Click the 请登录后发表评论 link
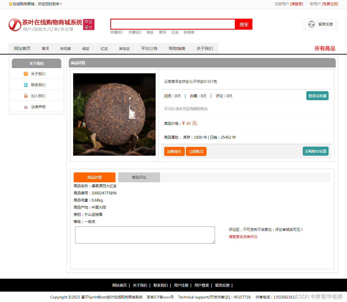This screenshot has width=347, height=302. click(x=243, y=237)
